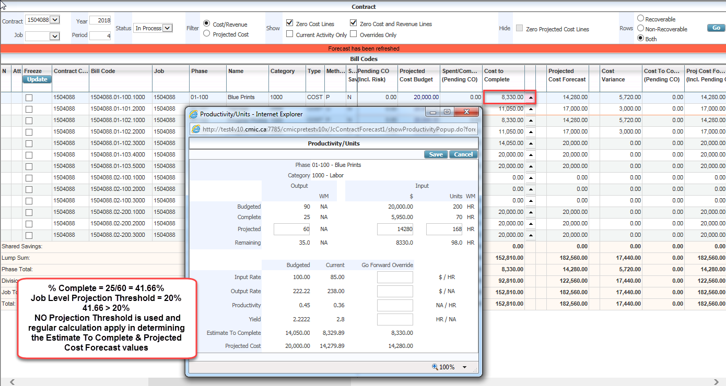
Task: Open the Status In Process dropdown
Action: tap(167, 28)
